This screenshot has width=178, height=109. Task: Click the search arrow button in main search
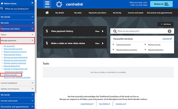click(x=170, y=31)
